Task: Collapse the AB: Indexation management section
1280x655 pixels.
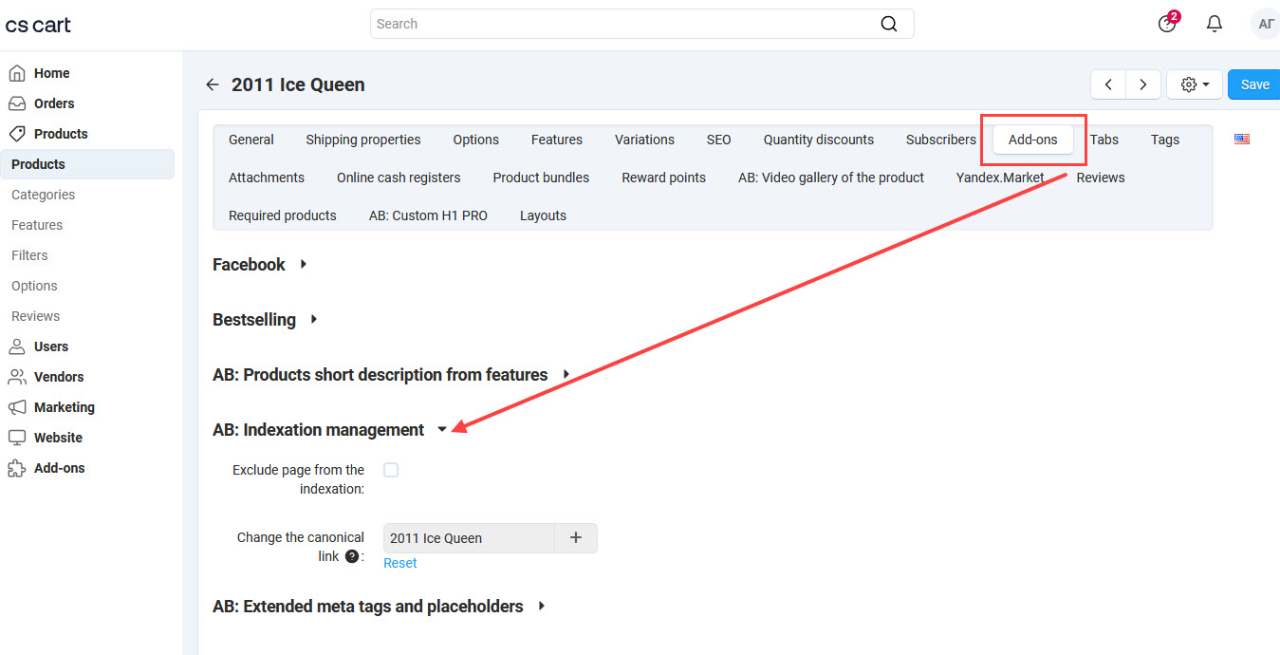Action: click(442, 428)
